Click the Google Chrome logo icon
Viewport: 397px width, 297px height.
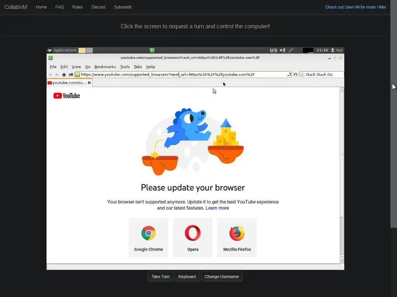148,233
